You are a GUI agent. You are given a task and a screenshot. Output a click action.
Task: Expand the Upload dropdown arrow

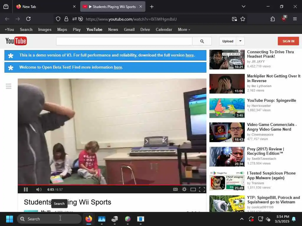(240, 41)
